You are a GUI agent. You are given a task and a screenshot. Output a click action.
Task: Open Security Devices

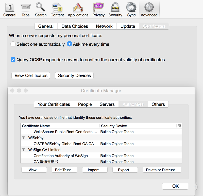(74, 75)
